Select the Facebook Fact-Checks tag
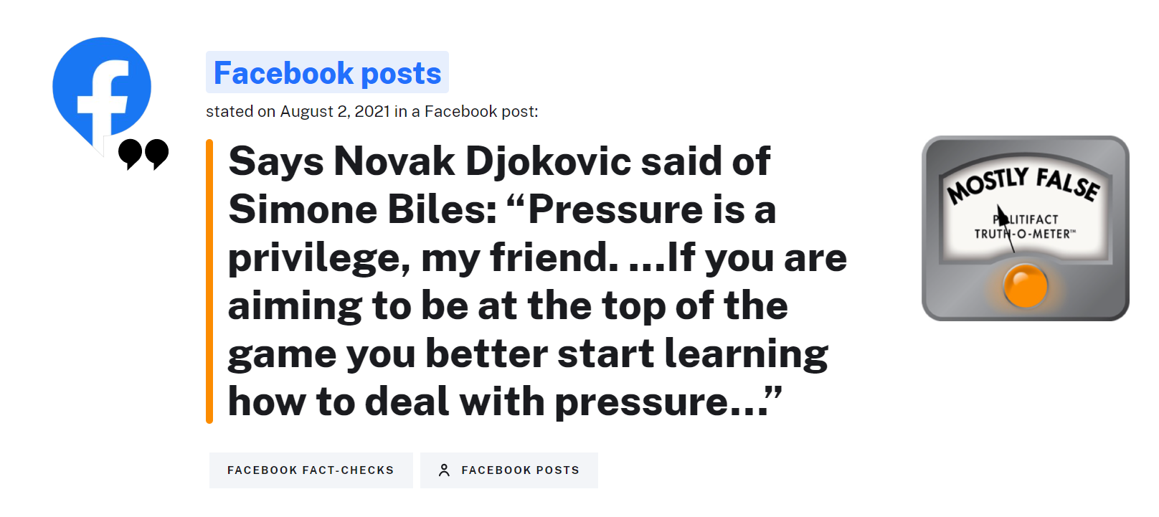Image resolution: width=1159 pixels, height=517 pixels. coord(311,470)
